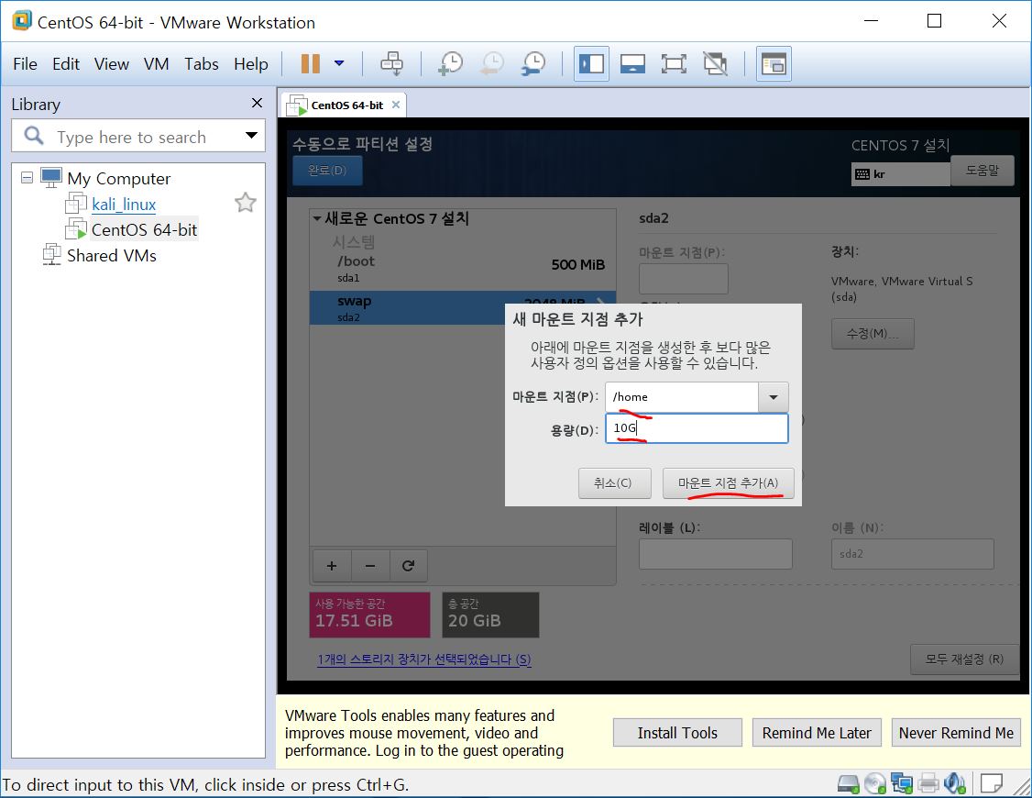Click the background 마운트 지점(P) field
The image size is (1032, 798).
click(683, 279)
